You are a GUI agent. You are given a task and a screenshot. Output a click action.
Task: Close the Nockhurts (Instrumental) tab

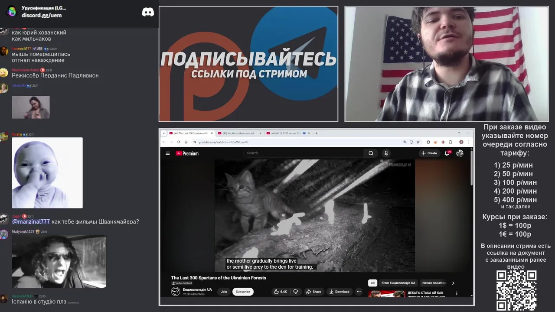click(x=261, y=133)
